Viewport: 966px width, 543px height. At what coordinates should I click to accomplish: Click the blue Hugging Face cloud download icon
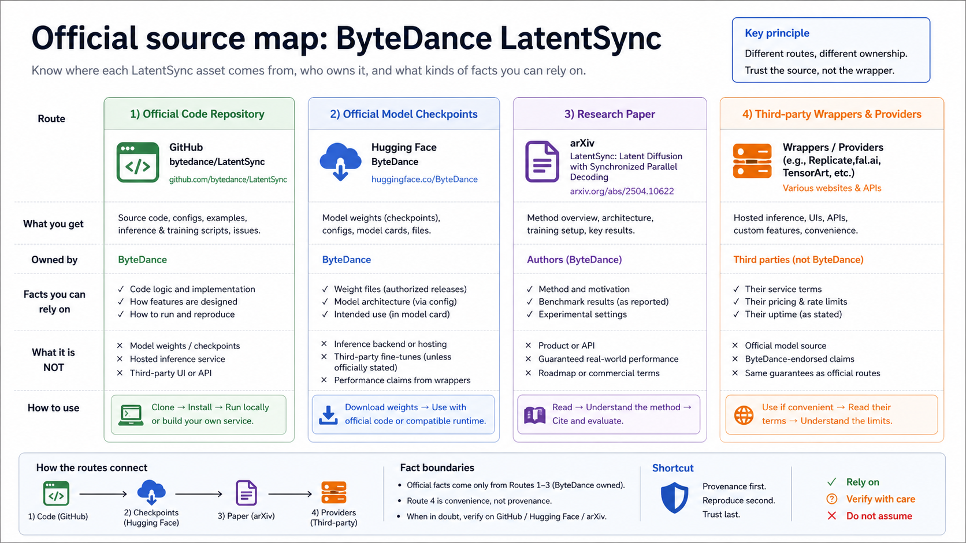pyautogui.click(x=341, y=162)
